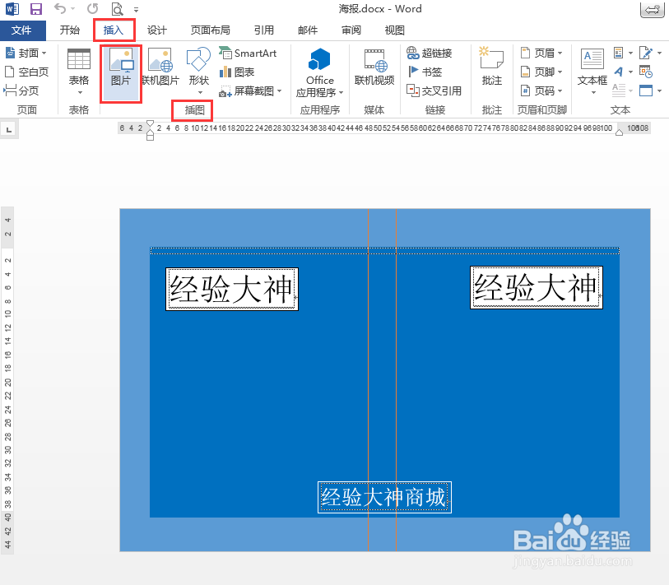Click the ribbon display options button
This screenshot has width=669, height=585.
pos(653,10)
